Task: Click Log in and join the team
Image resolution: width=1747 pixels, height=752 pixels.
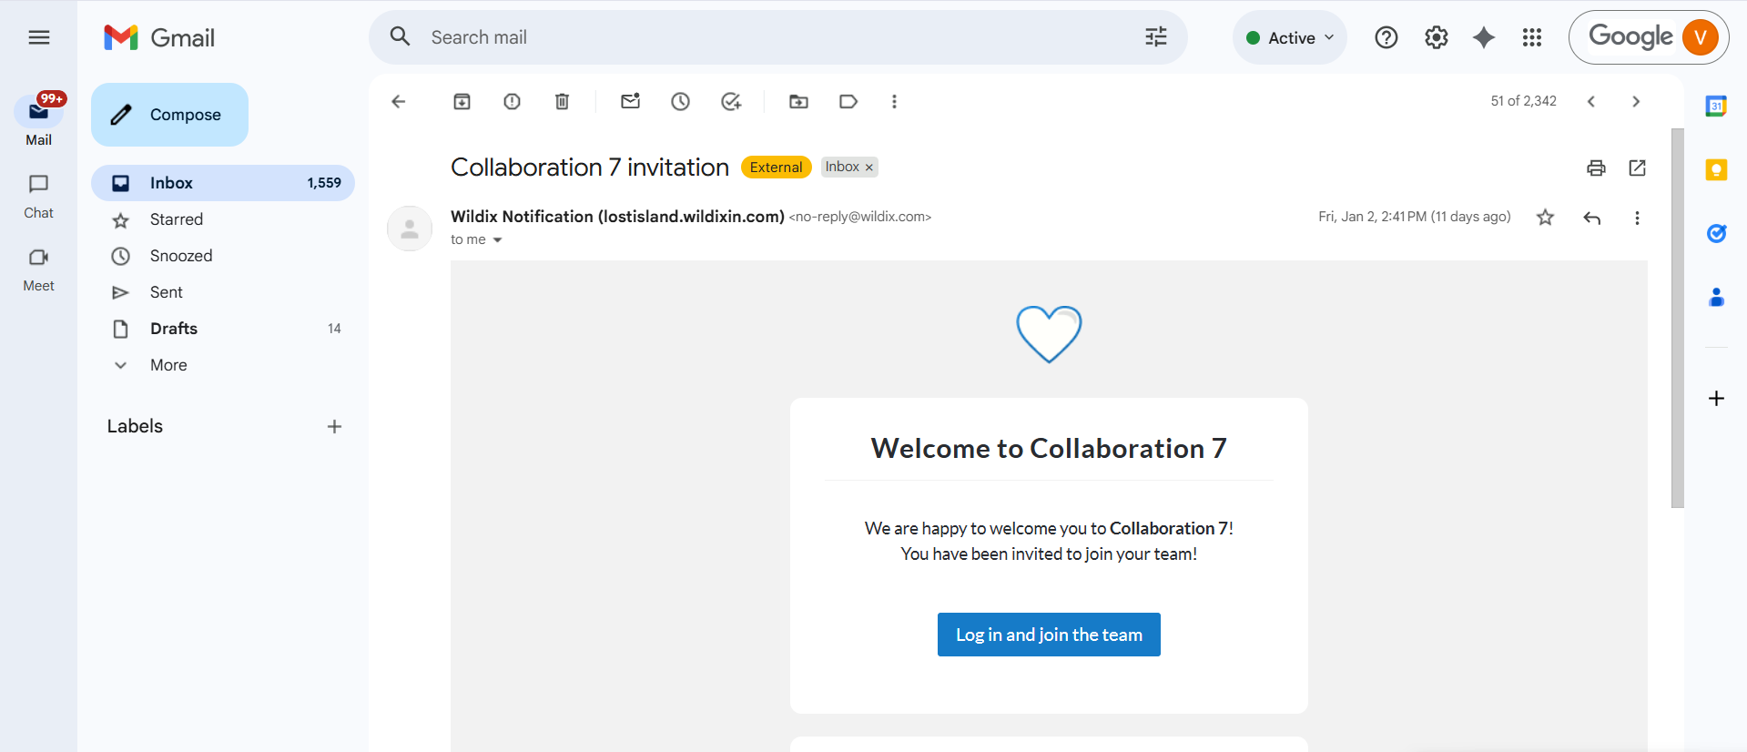Action: pyautogui.click(x=1049, y=635)
